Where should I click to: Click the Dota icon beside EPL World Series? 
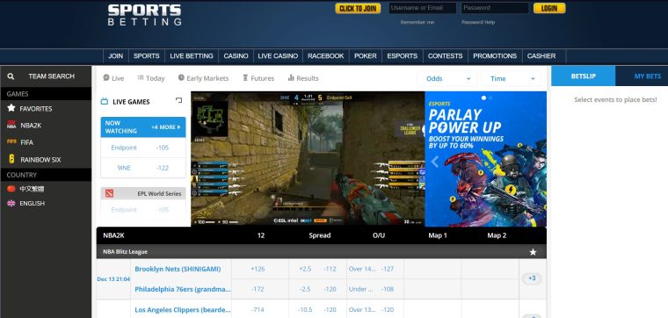[x=109, y=193]
